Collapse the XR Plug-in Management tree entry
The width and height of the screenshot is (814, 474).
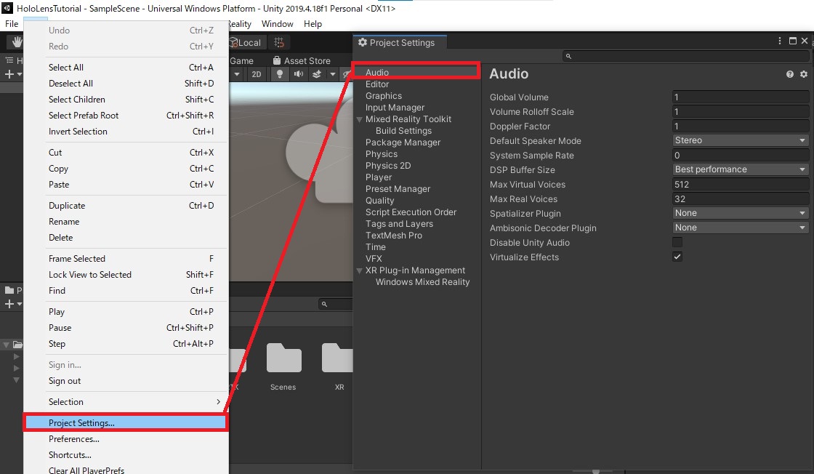point(359,271)
